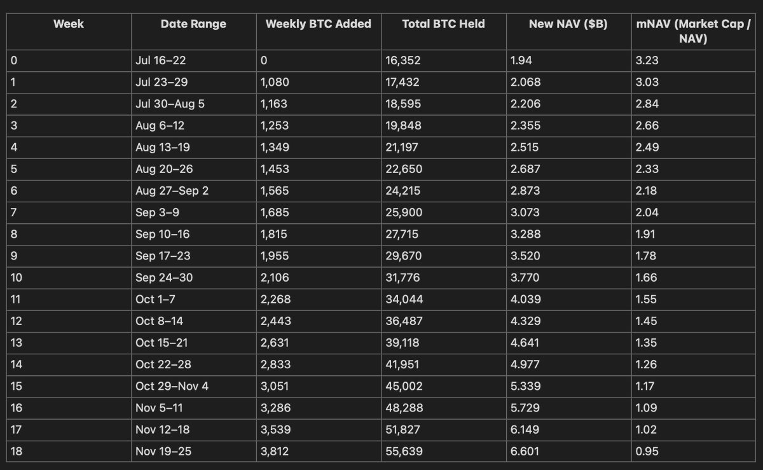Click the New NAV ($B) header
Image resolution: width=763 pixels, height=470 pixels.
click(x=568, y=24)
